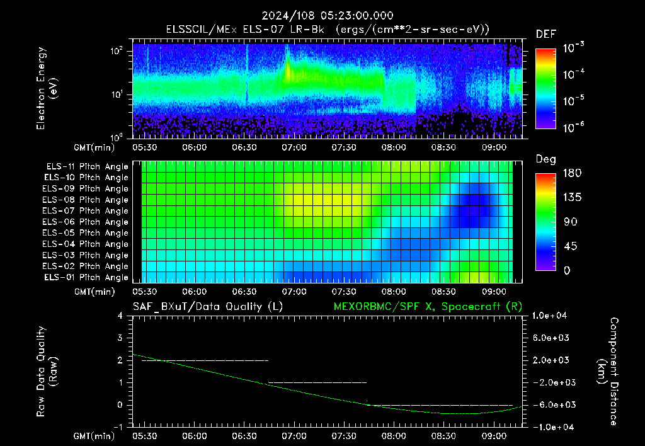Click the 4 tick on Raw Data Quality axis
Viewport: 645px width, 446px height.
[120, 316]
